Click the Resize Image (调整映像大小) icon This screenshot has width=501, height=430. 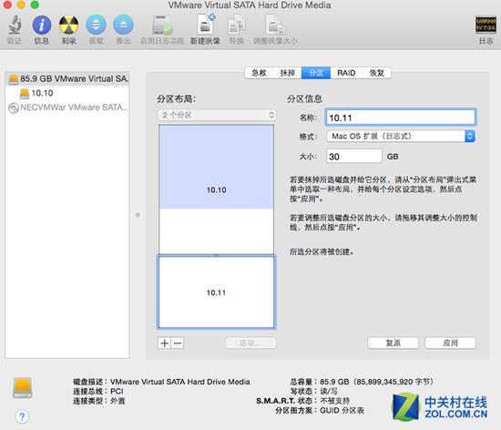[275, 25]
